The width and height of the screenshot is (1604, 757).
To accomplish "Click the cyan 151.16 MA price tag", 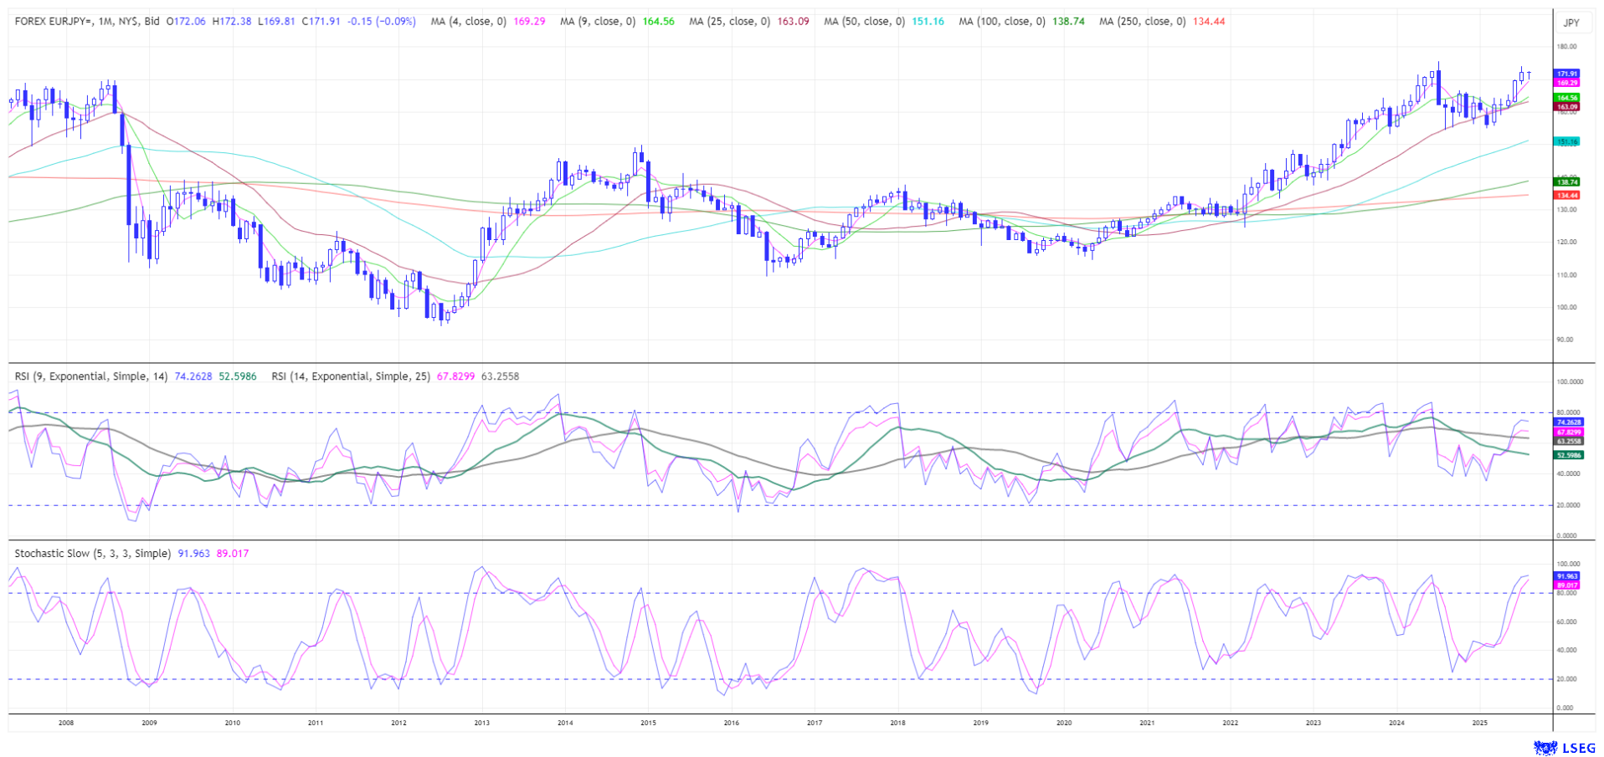I will (1566, 142).
